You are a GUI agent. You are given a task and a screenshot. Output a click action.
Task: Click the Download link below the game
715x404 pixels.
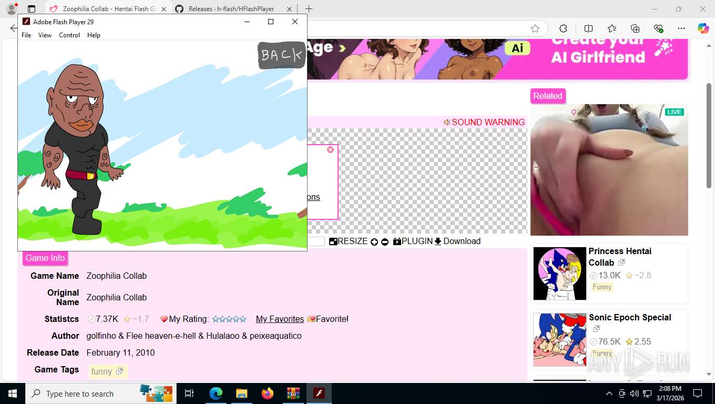[x=457, y=241]
